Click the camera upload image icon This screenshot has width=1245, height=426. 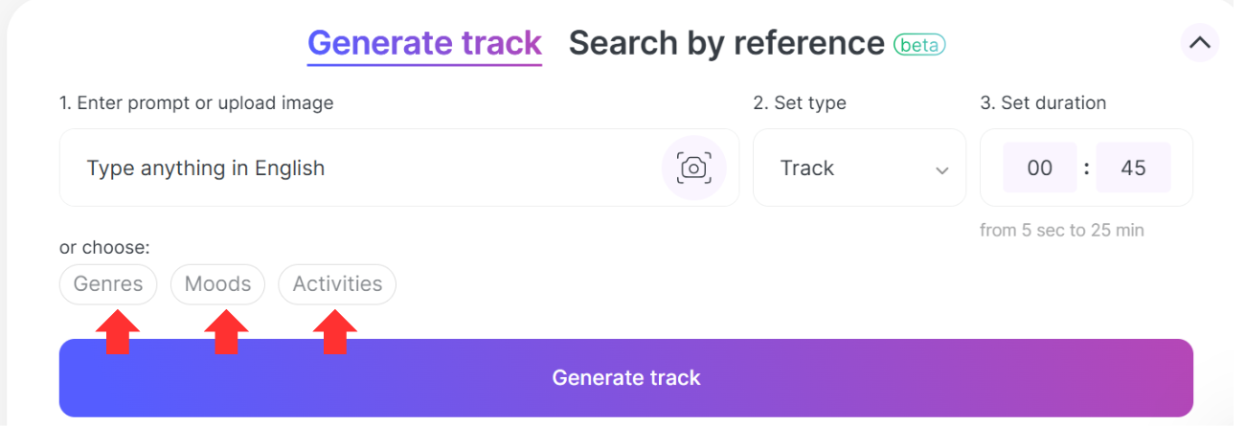click(693, 168)
